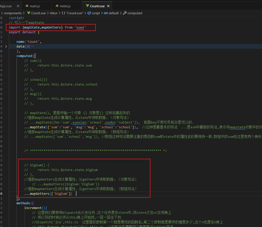Click the Vue icon in the breadcrumb
Image resolution: width=262 pixels, height=227 pixels.
click(29, 13)
